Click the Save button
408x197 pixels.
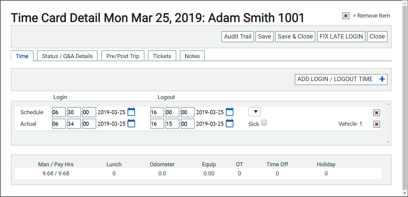pyautogui.click(x=265, y=36)
